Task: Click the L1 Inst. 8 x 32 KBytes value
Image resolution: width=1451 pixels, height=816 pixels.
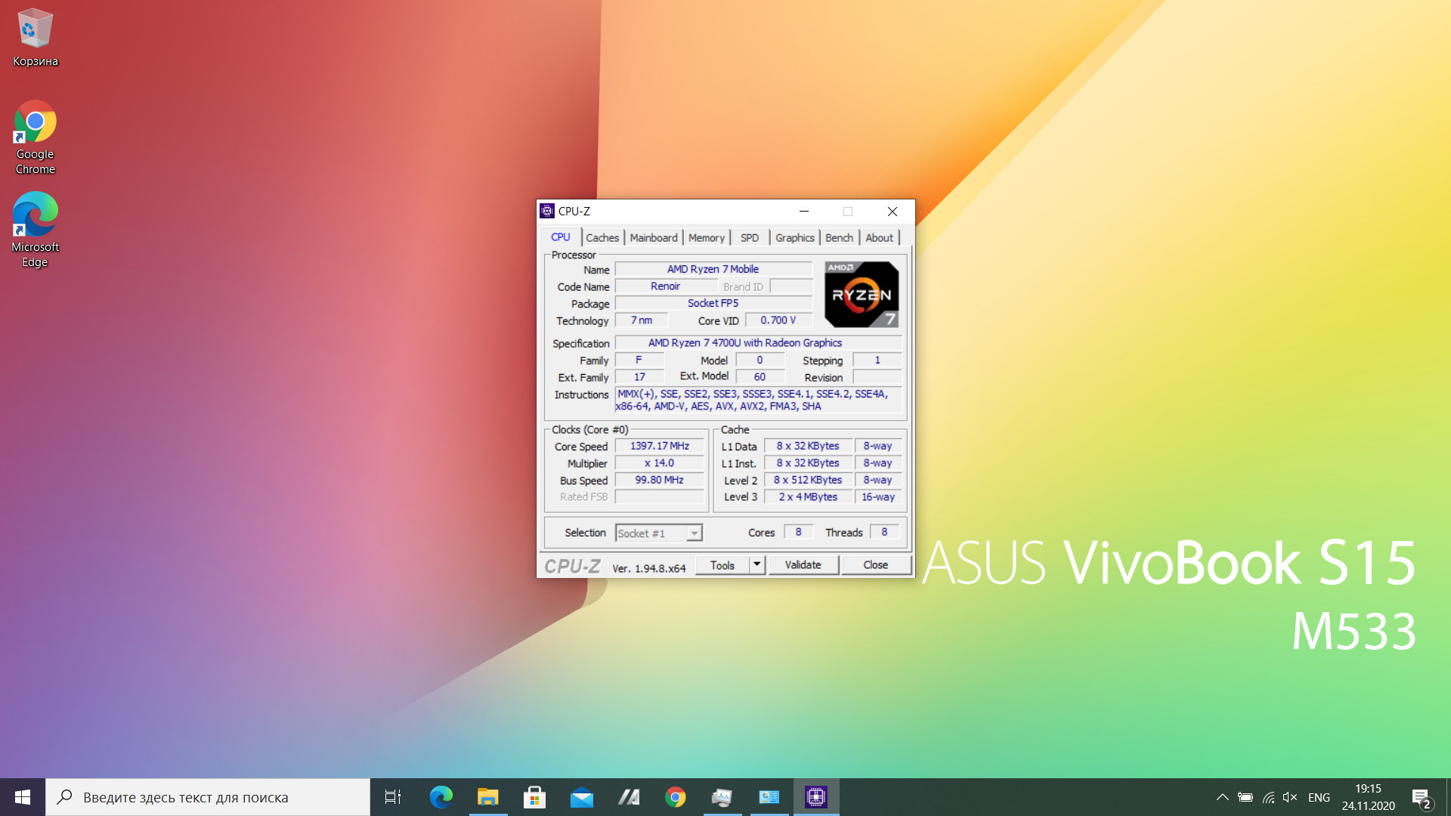Action: (808, 463)
